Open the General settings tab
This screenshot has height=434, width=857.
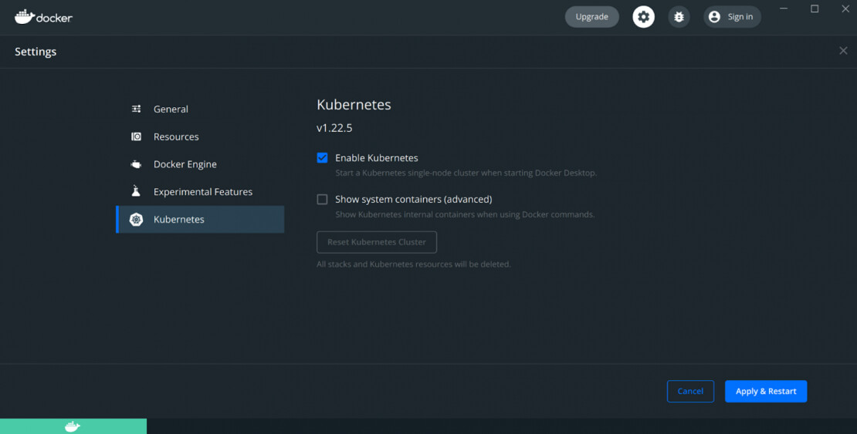[x=171, y=109]
